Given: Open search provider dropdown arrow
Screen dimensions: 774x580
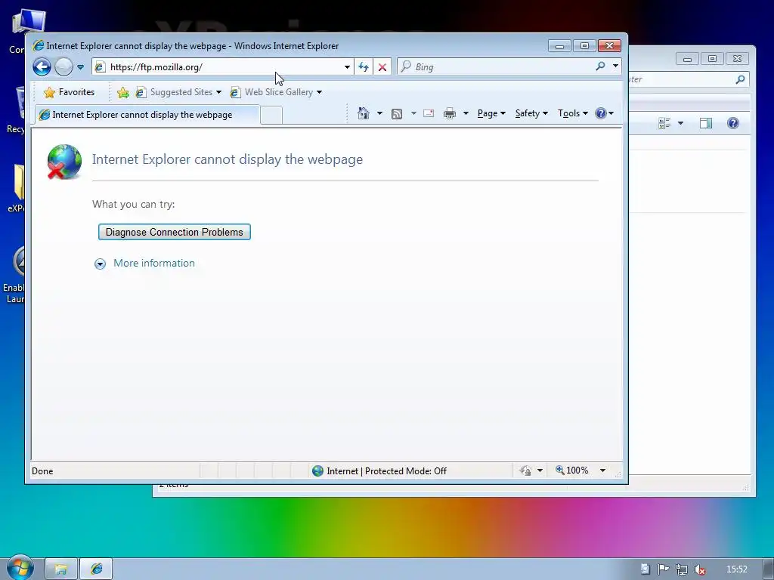Looking at the screenshot, I should tap(615, 66).
